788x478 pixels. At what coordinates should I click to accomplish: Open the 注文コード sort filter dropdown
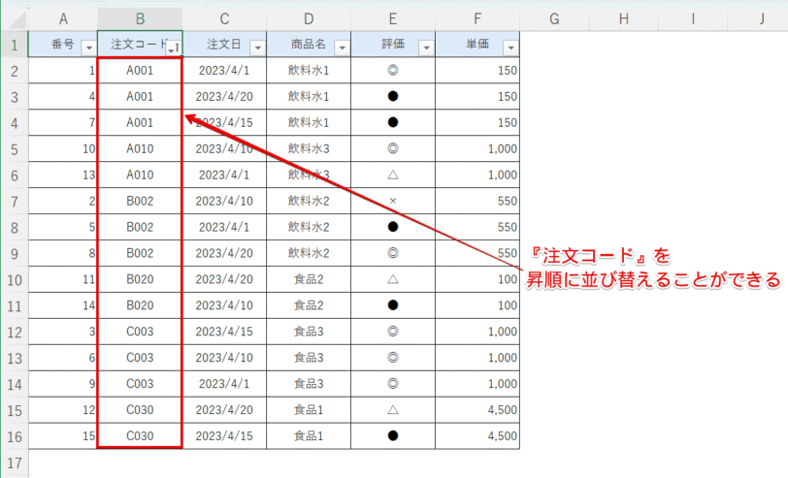(x=174, y=48)
